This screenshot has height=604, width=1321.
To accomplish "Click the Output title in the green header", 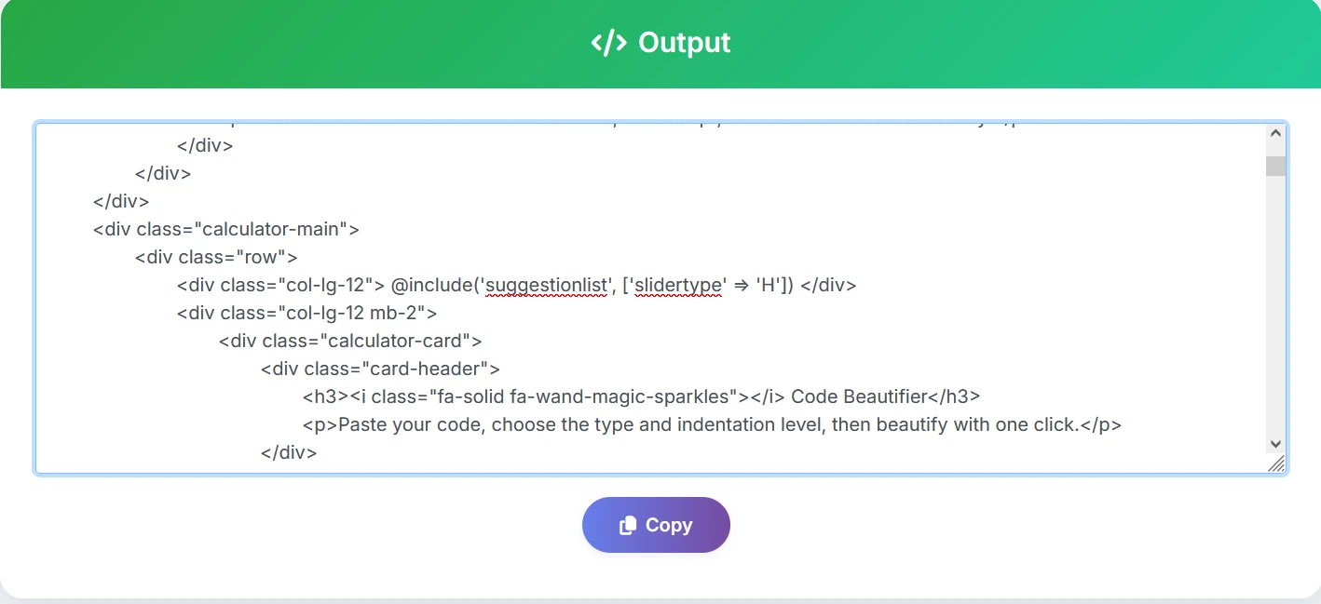I will pos(683,42).
